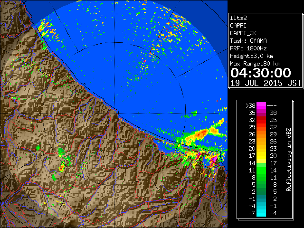Click the 'Height:3.0 km' text
304x228 pixels.
[251, 56]
